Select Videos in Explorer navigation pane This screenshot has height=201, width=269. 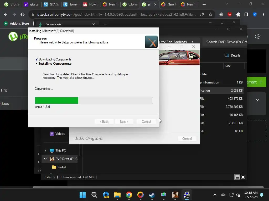[57, 134]
